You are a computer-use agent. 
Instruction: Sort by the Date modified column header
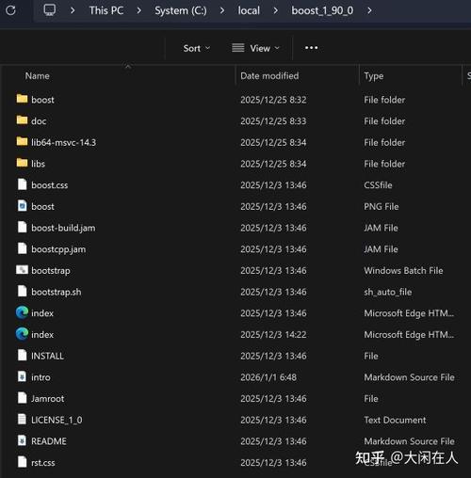(269, 76)
